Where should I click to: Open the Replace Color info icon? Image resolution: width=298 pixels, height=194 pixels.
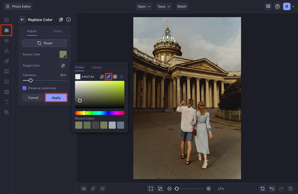tap(69, 20)
